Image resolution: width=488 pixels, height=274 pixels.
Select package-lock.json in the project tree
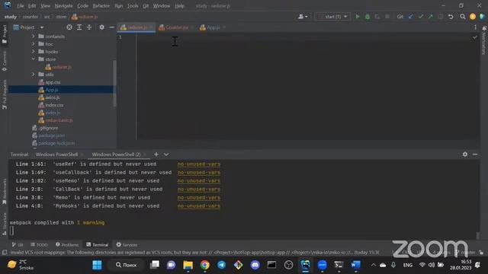[x=56, y=143]
